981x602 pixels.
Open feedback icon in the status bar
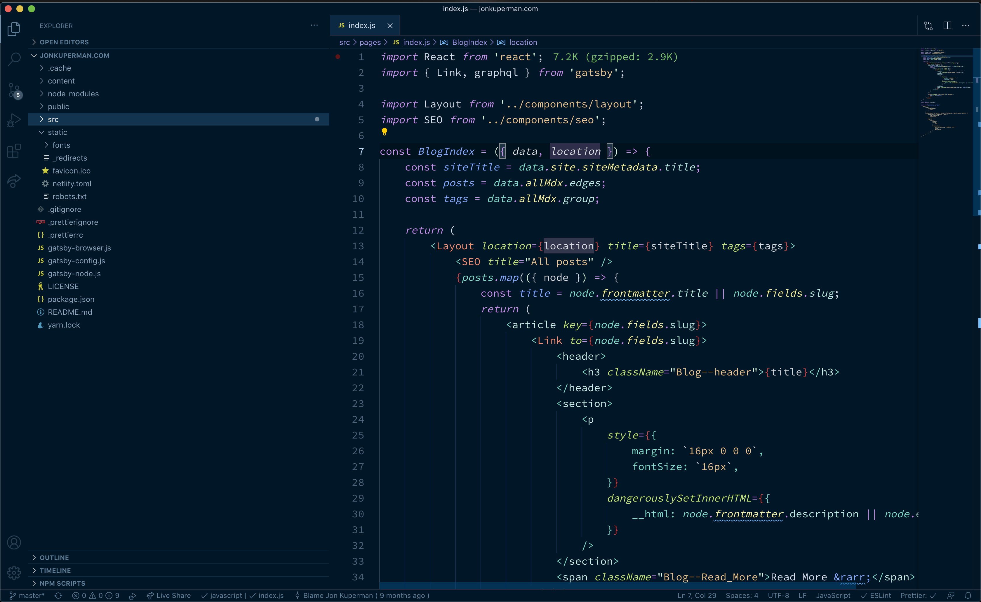tap(950, 596)
